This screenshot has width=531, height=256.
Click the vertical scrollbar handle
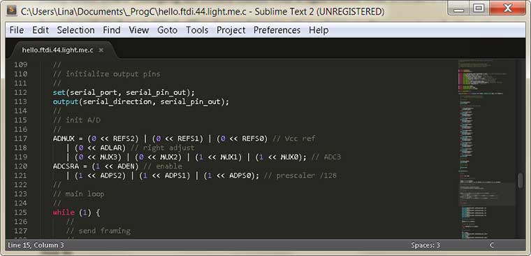pyautogui.click(x=521, y=180)
